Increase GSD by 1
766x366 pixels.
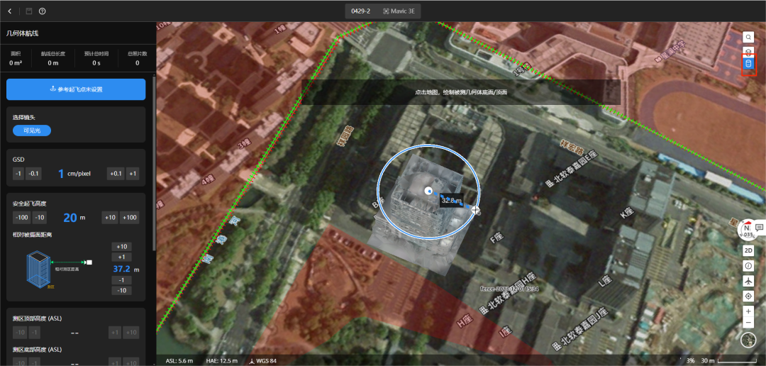pyautogui.click(x=133, y=174)
